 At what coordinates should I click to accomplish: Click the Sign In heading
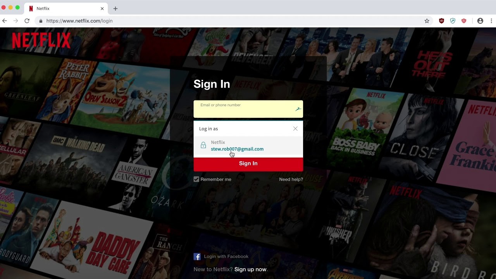212,84
